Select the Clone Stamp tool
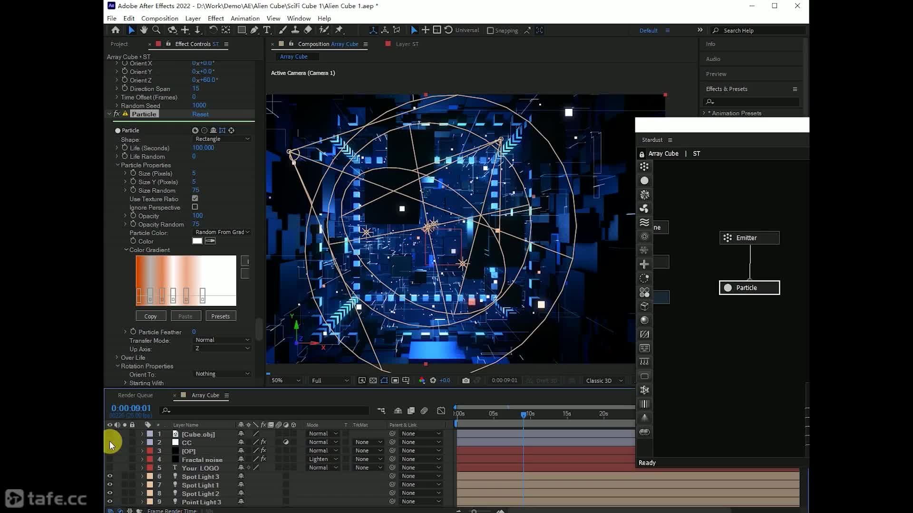This screenshot has width=913, height=513. pos(295,30)
